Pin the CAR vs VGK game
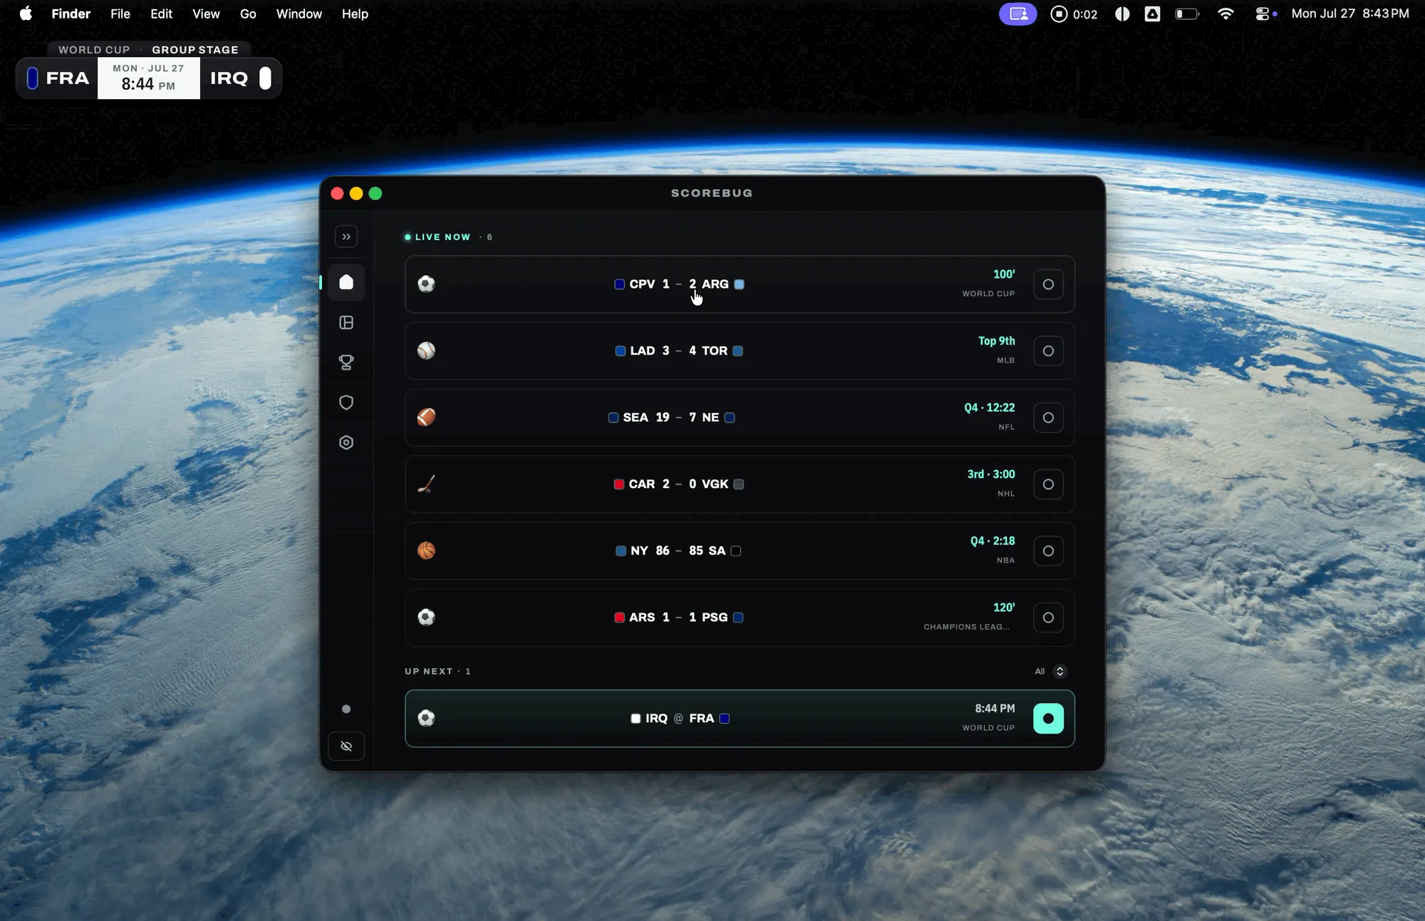Screen dimensions: 1425x921 1048,484
